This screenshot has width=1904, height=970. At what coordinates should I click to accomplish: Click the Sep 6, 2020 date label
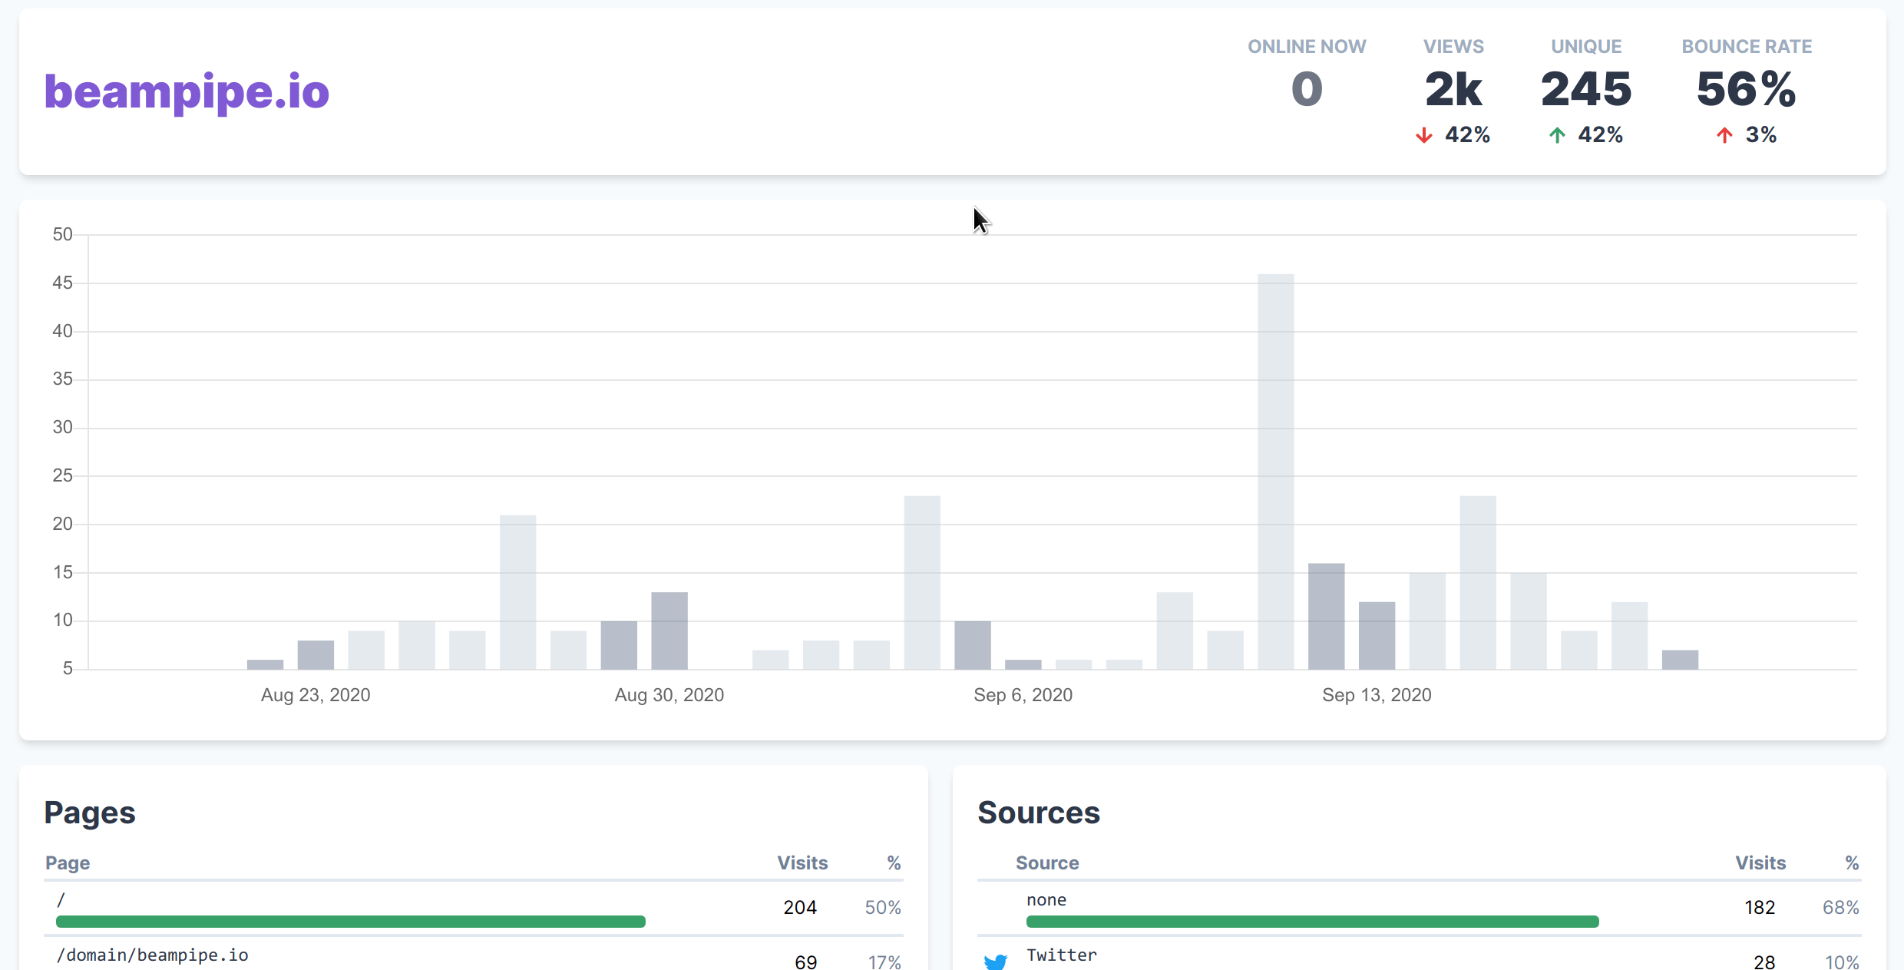point(1023,695)
